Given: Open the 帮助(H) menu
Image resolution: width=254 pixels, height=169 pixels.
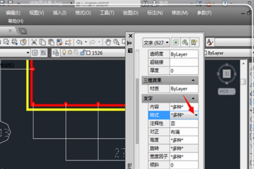Looking at the screenshot, I should point(16,21).
